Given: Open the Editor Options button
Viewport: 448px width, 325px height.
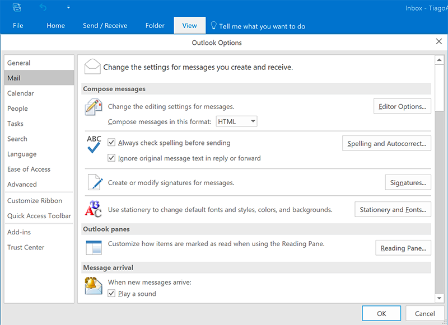Looking at the screenshot, I should pyautogui.click(x=402, y=106).
